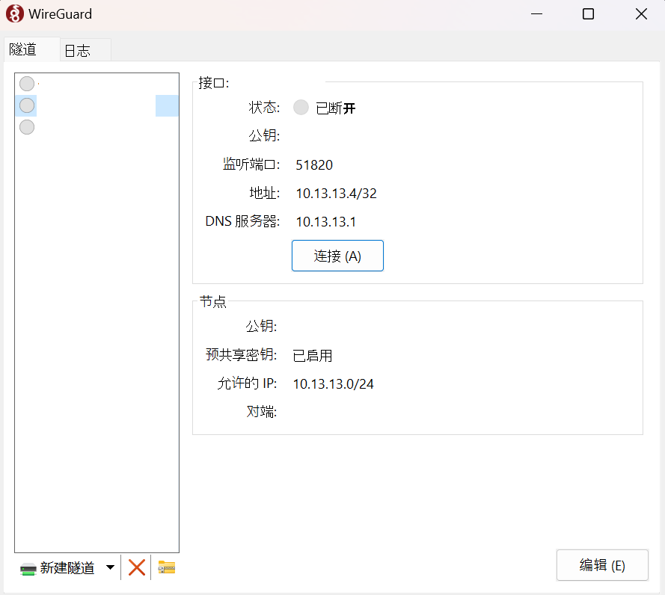
Task: Click the preshared key value 已启用
Action: click(312, 355)
